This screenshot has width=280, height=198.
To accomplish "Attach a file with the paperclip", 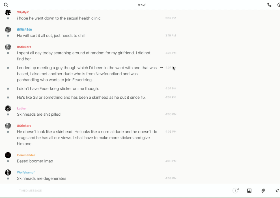I will 263,191.
